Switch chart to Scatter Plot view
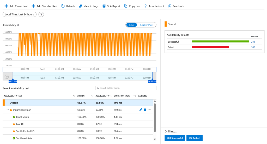Image resolution: width=267 pixels, height=144 pixels. tap(146, 25)
